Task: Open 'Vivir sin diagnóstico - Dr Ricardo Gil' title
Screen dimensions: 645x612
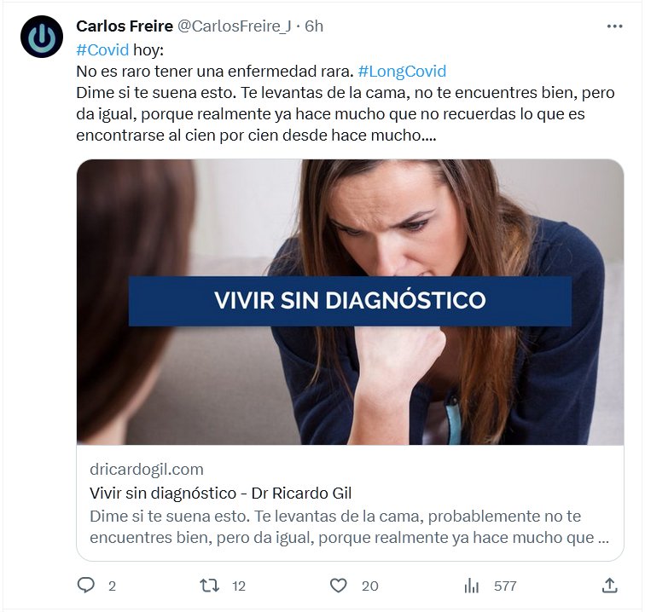Action: coord(220,493)
